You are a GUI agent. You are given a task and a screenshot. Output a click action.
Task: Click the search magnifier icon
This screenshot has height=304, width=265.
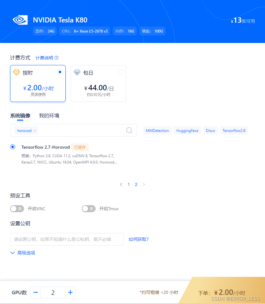129,130
